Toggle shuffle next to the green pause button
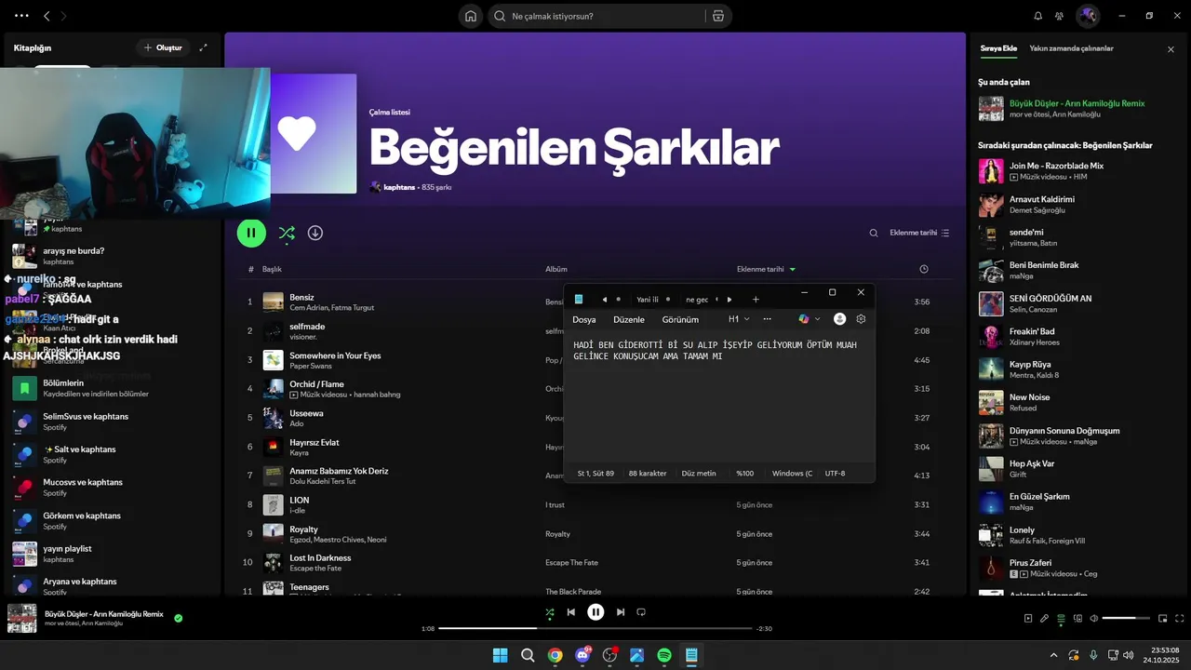Image resolution: width=1191 pixels, height=670 pixels. [287, 233]
